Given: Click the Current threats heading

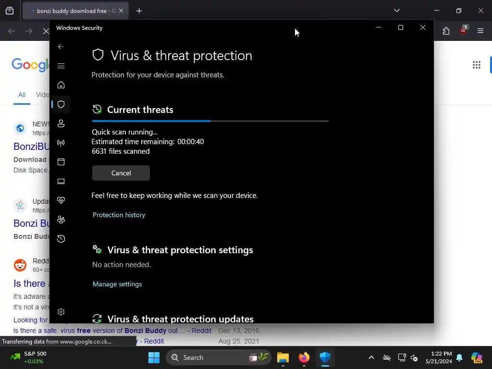Looking at the screenshot, I should 140,110.
